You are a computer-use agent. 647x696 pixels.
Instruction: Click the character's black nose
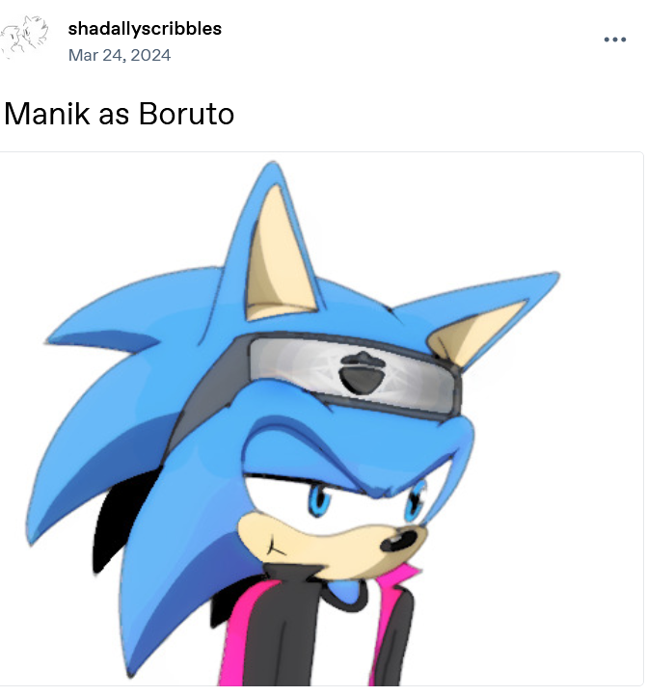(399, 541)
